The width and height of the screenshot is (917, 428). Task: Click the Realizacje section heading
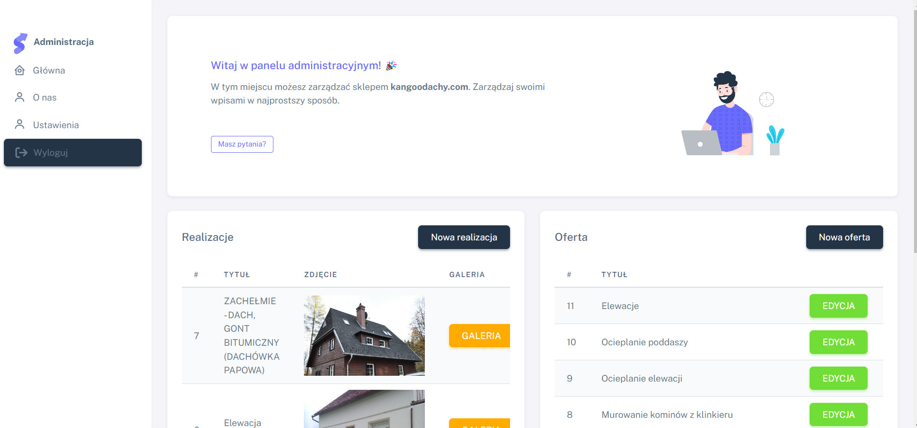click(x=208, y=237)
